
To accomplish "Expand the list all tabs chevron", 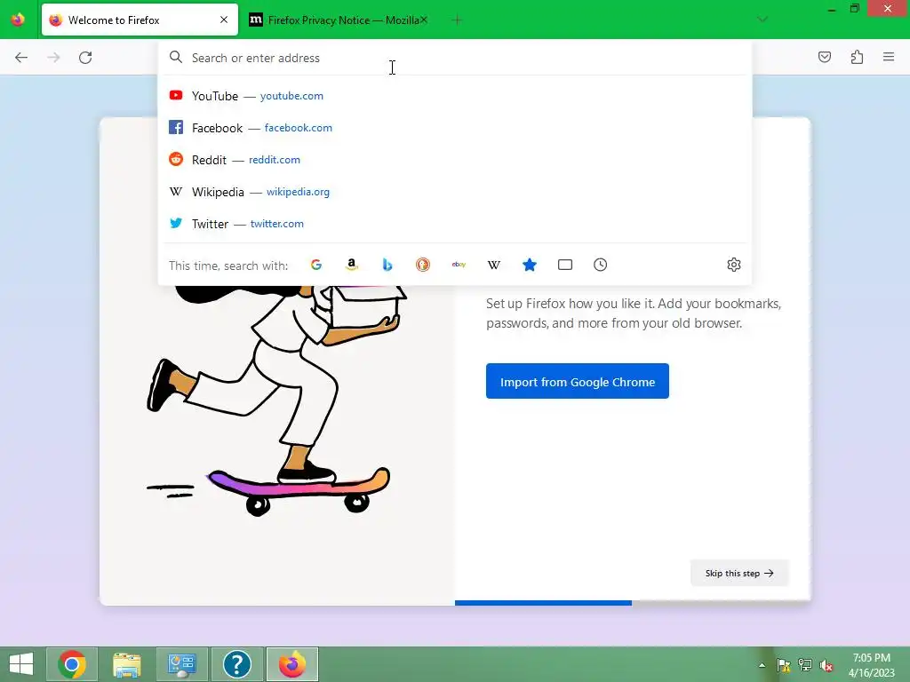I will click(x=762, y=20).
